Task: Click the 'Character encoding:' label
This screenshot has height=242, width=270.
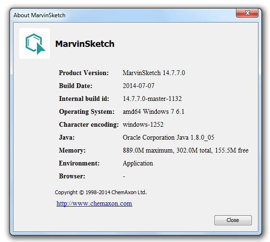Action: (x=89, y=124)
